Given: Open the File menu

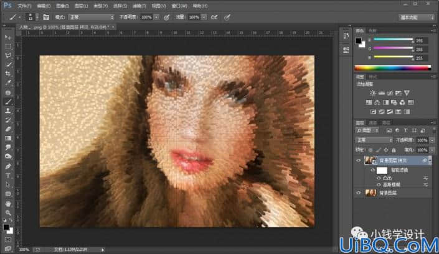Looking at the screenshot, I should click(x=24, y=6).
